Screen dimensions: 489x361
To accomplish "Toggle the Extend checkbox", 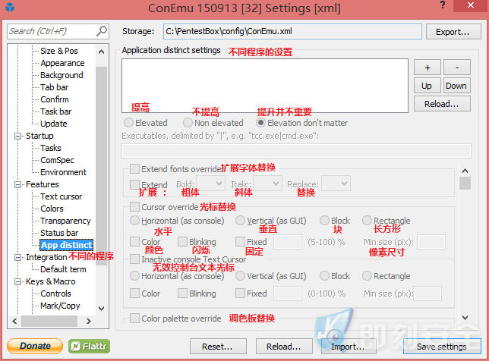I will coord(134,184).
